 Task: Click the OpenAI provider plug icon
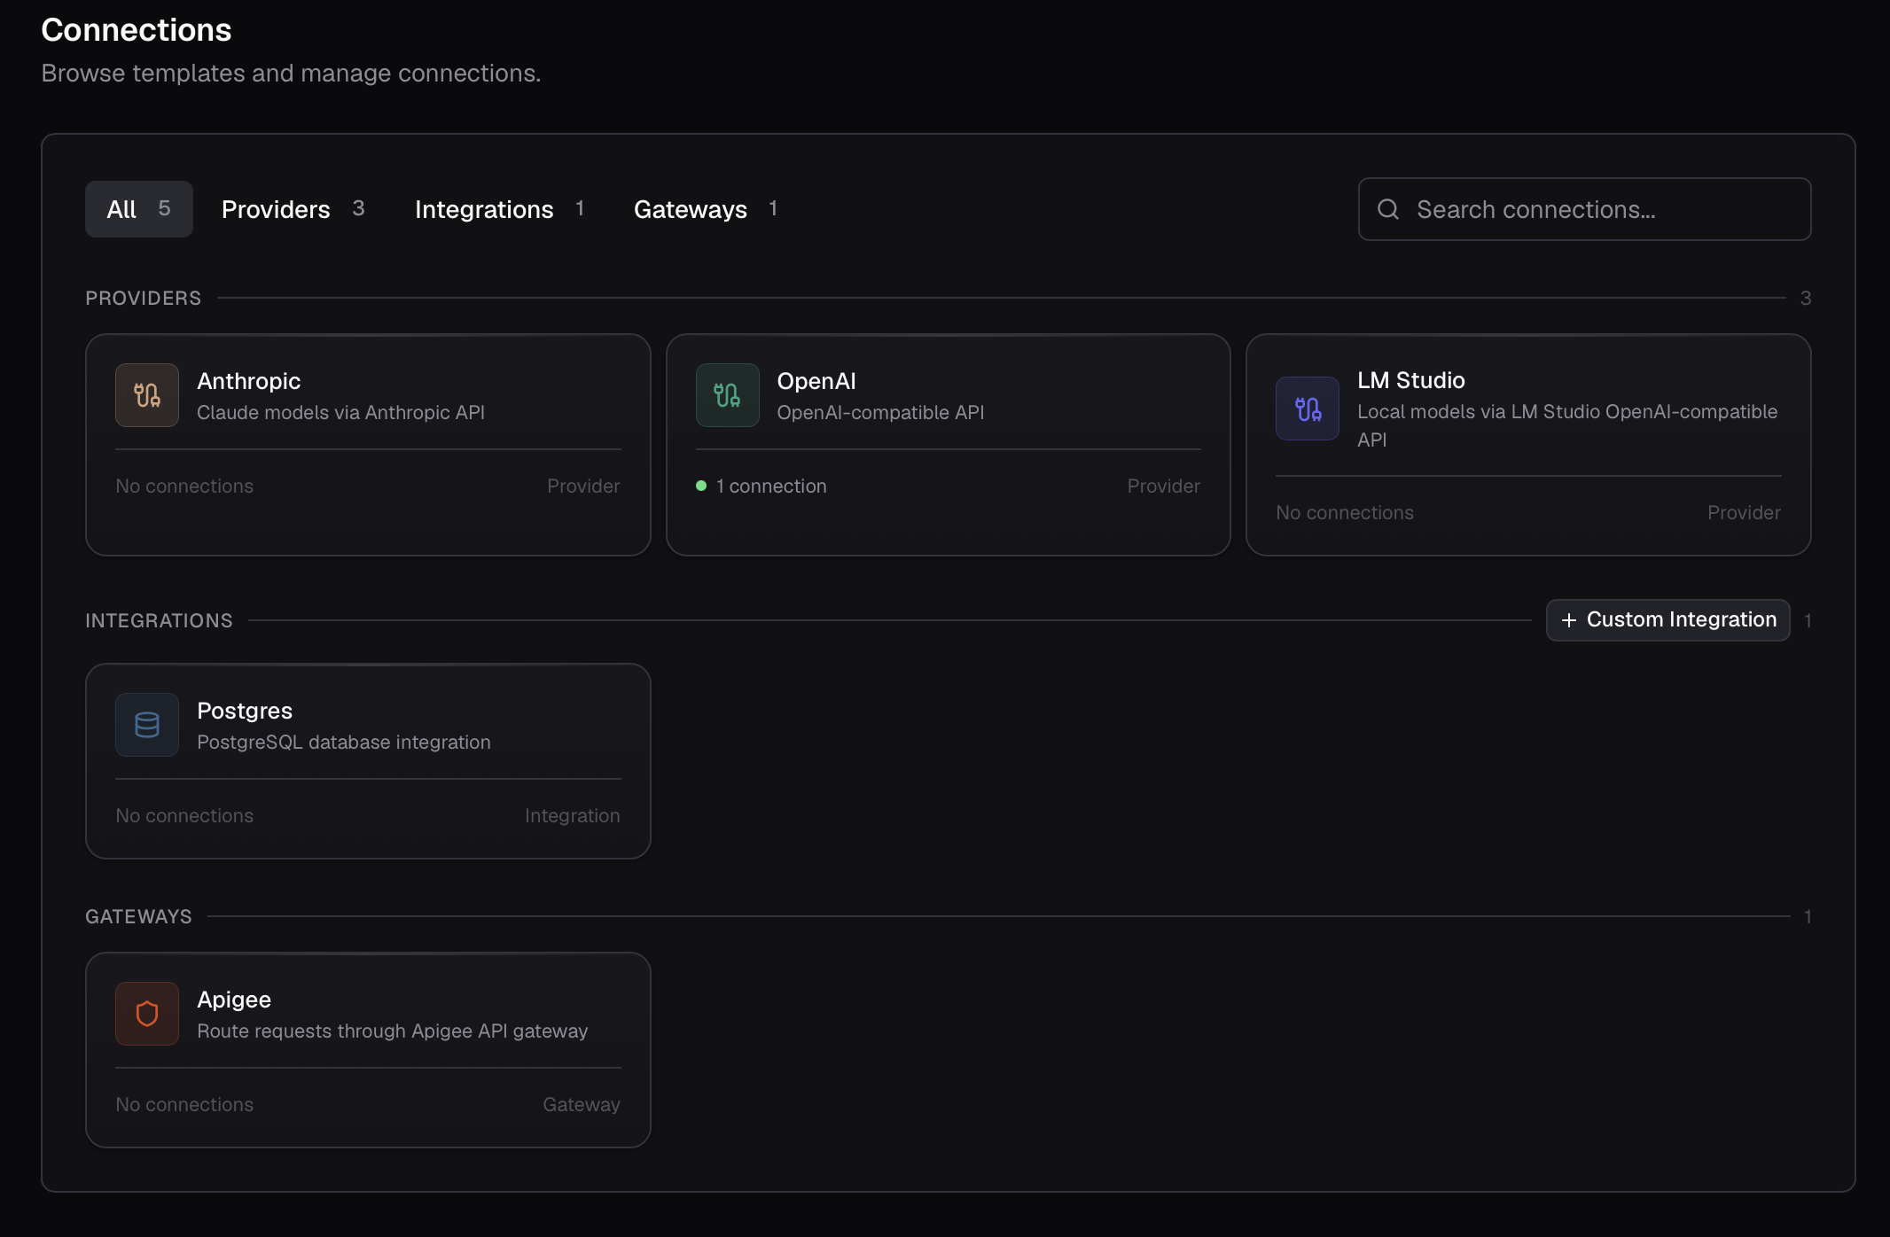tap(727, 395)
